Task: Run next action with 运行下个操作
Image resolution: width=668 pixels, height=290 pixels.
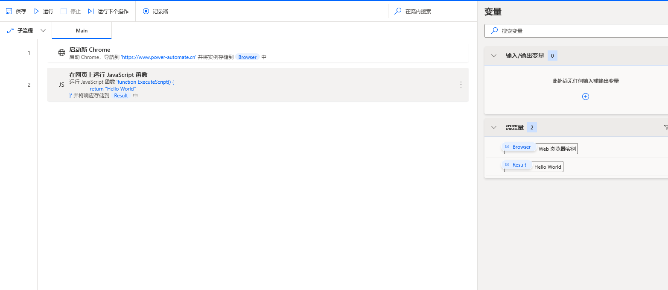Action: (108, 11)
